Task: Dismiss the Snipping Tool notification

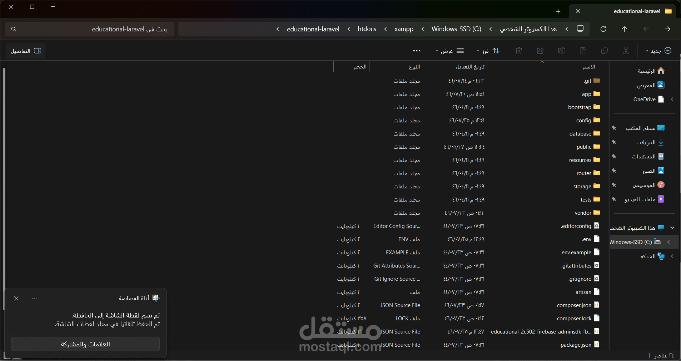Action: (16, 298)
